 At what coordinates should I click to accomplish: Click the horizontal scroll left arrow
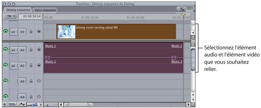[x=61, y=104]
